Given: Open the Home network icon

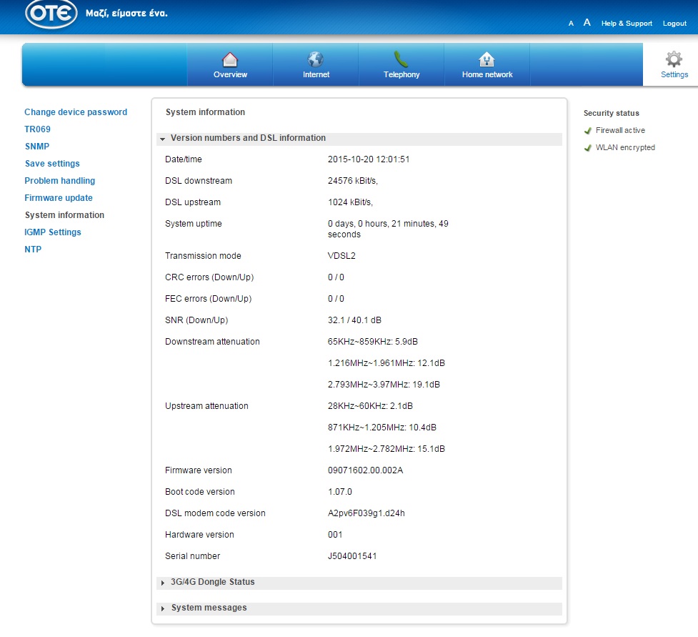Looking at the screenshot, I should [x=487, y=59].
